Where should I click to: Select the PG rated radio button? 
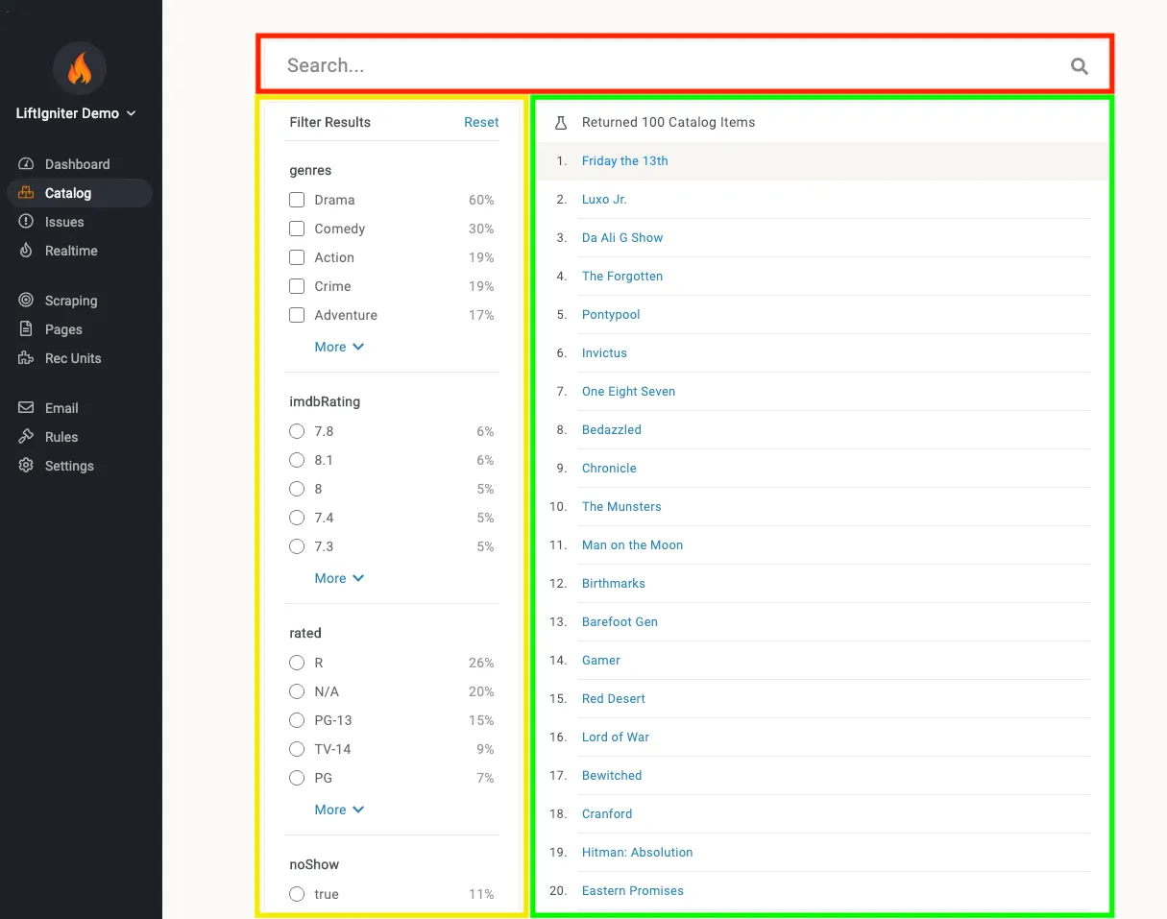[x=297, y=778]
